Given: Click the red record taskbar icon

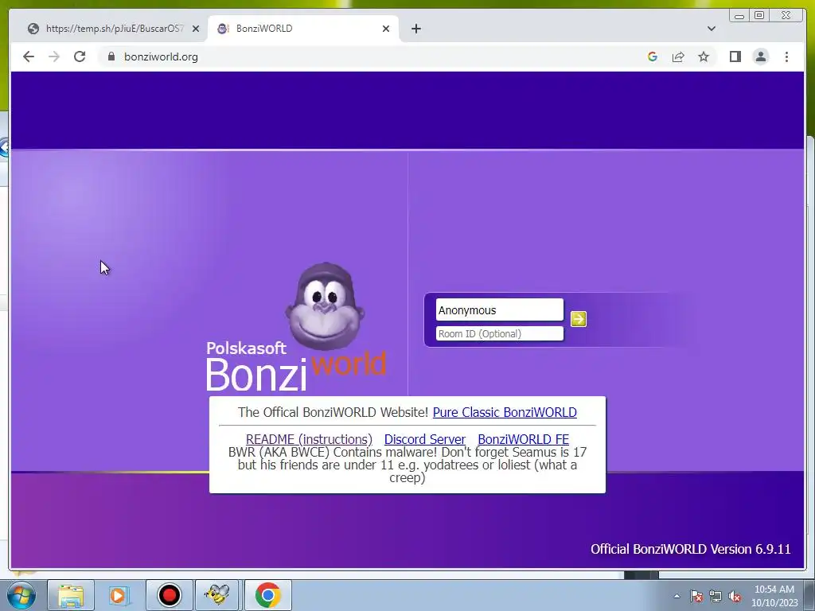Looking at the screenshot, I should click(169, 595).
